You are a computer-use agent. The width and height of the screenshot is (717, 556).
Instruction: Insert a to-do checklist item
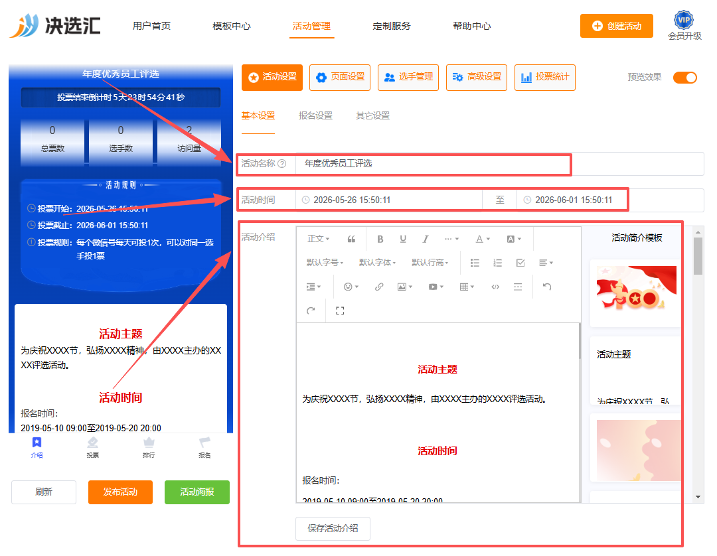pyautogui.click(x=520, y=263)
